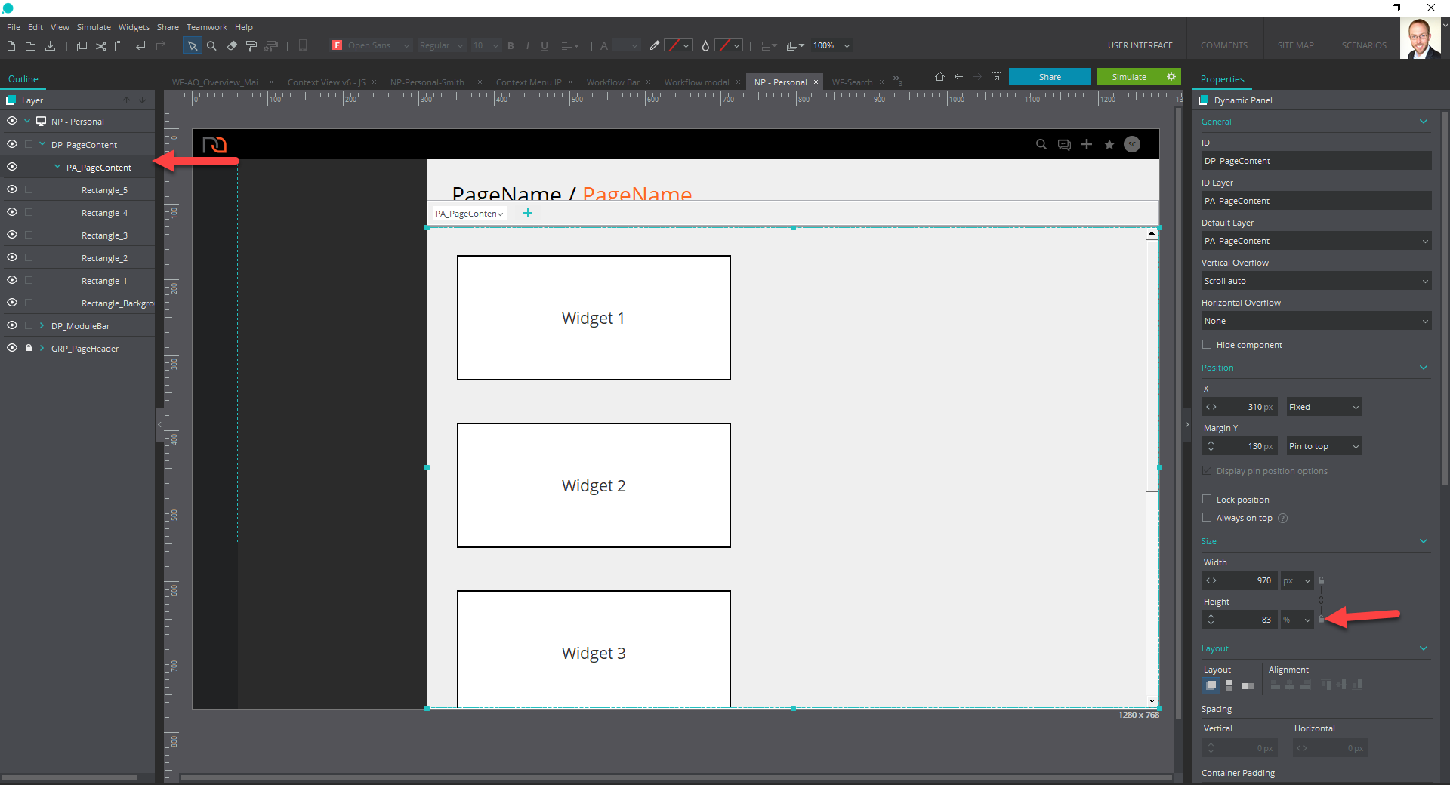Switch to the Workflow Bar tab
The width and height of the screenshot is (1450, 785).
coord(612,82)
